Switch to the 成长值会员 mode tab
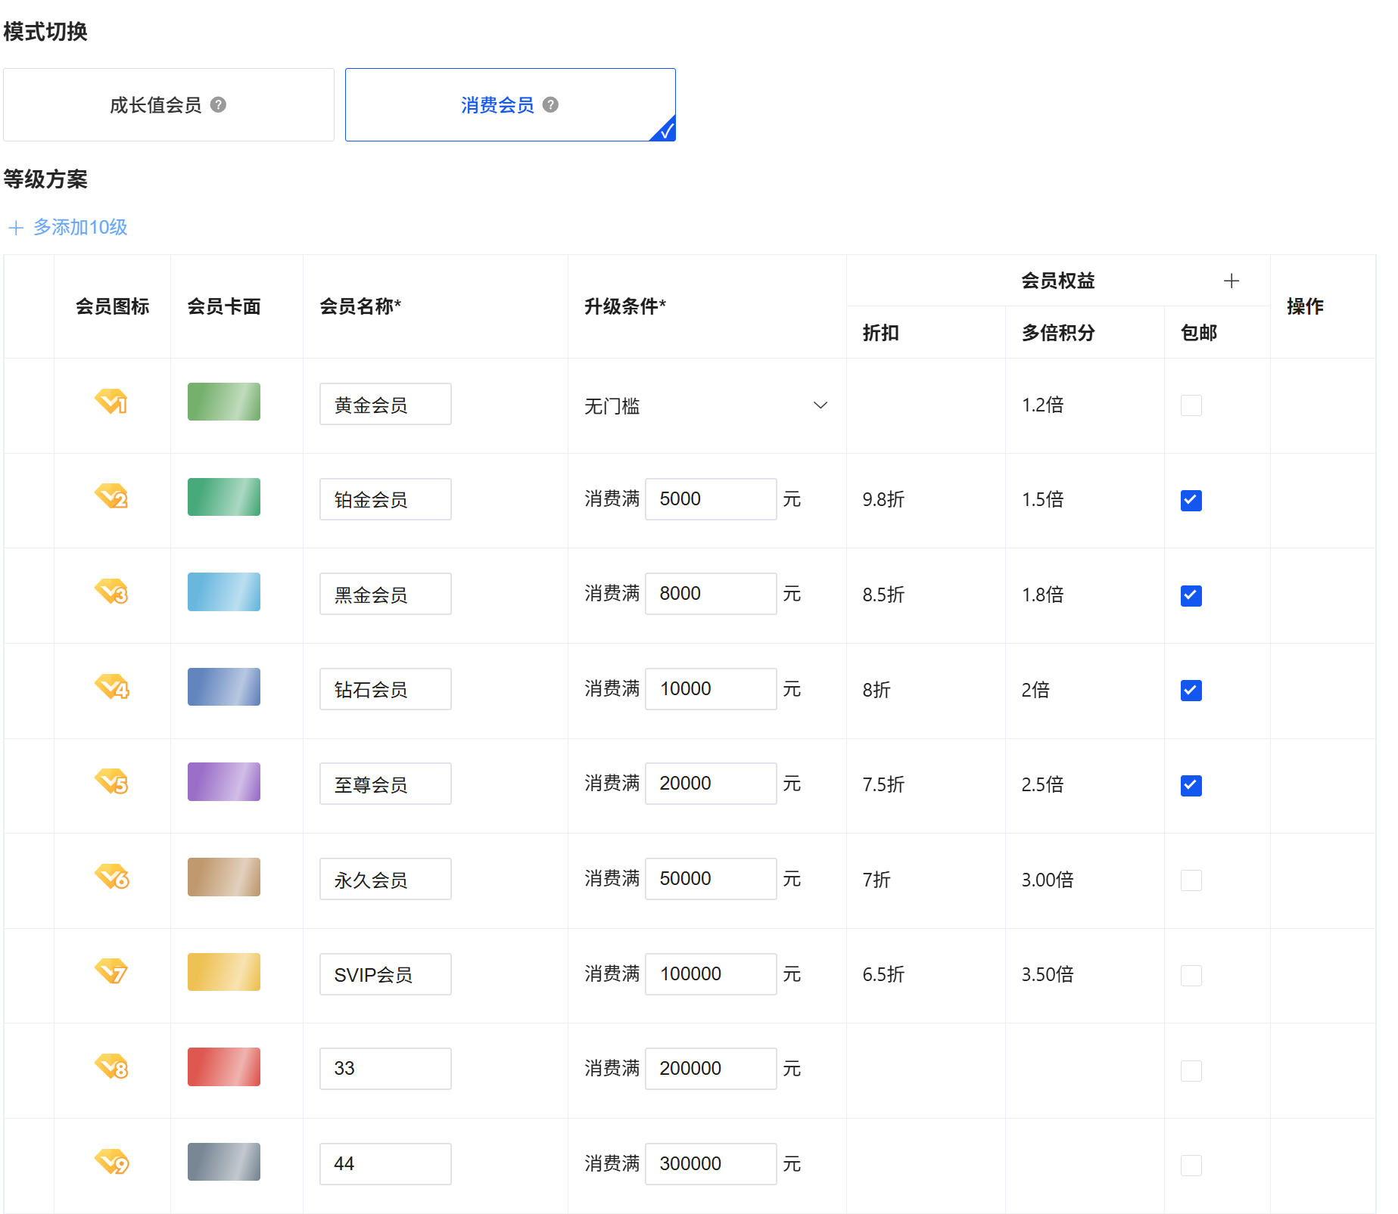The height and width of the screenshot is (1214, 1398). click(x=168, y=104)
